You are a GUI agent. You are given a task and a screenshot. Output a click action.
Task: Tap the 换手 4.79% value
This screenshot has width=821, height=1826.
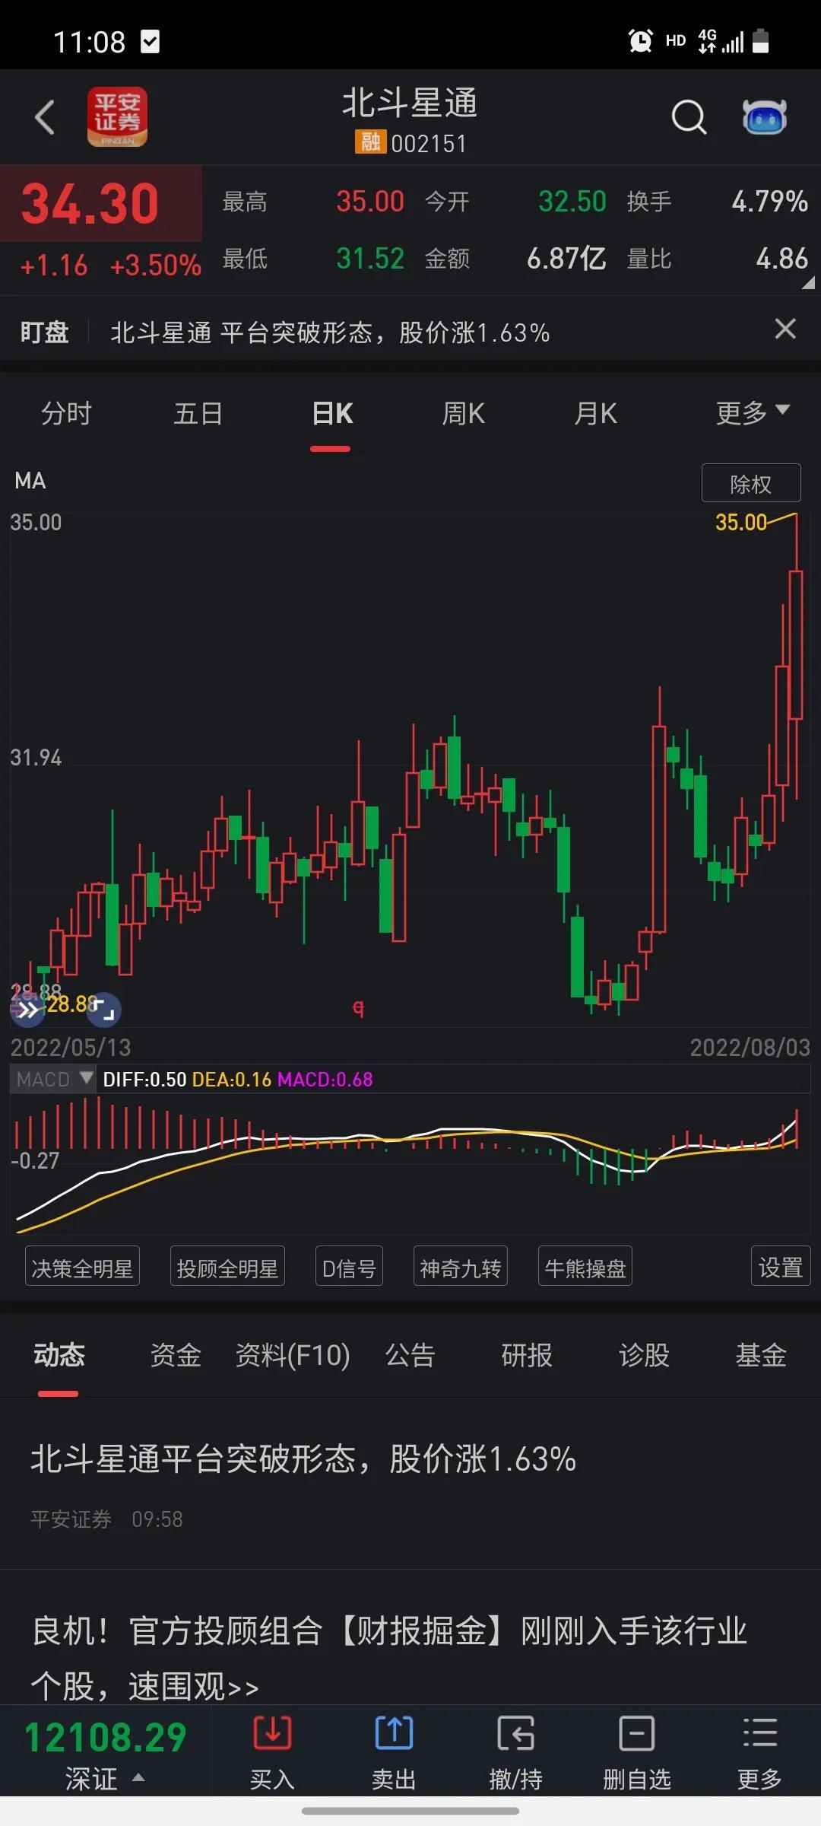point(769,202)
